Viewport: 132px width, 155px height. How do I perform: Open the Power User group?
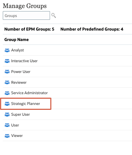click(21, 72)
